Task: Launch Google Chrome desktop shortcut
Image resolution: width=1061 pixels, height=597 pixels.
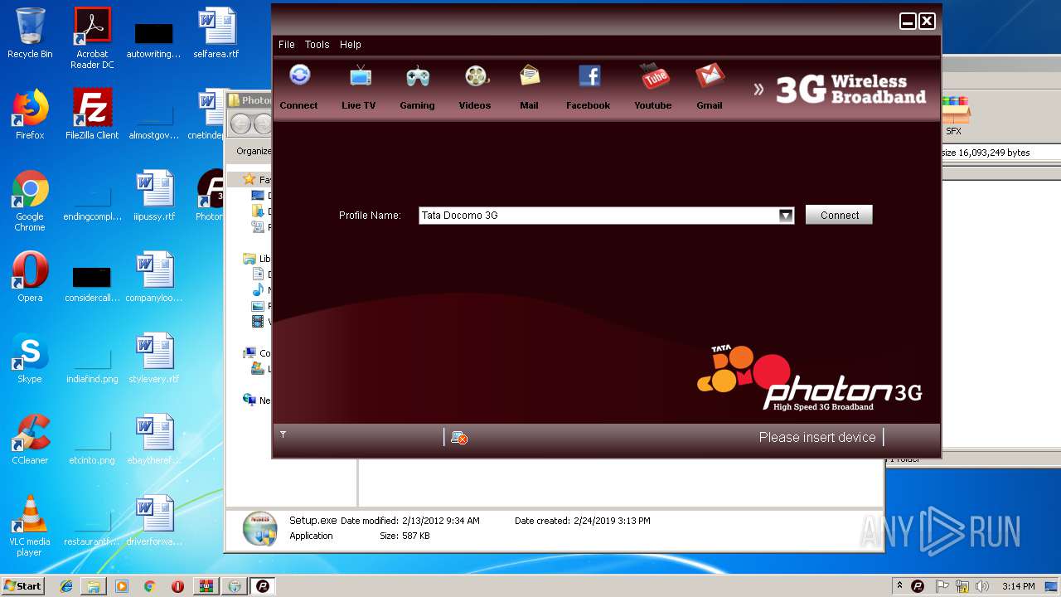Action: point(30,201)
